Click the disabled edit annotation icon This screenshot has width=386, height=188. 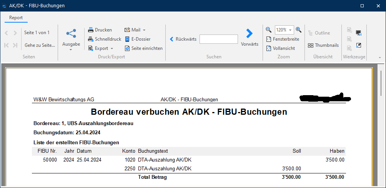coord(349,30)
